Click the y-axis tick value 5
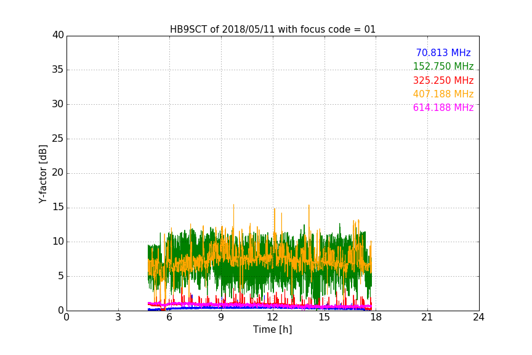 [x=61, y=276]
